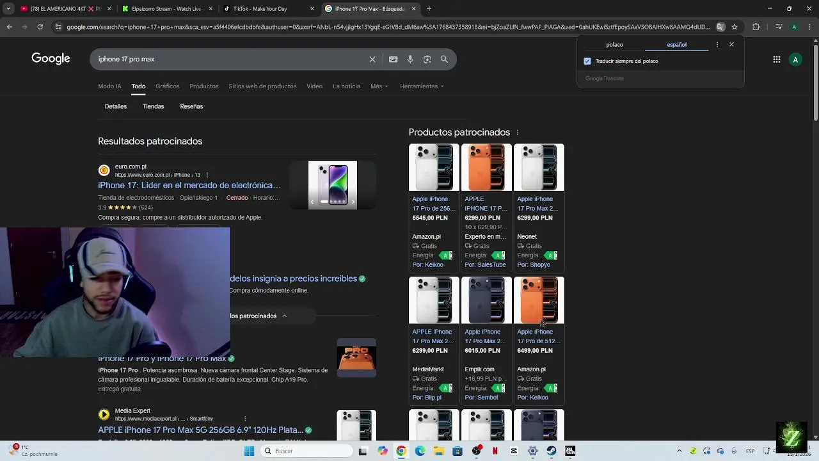This screenshot has height=461, width=819.
Task: Open the Chrome extensions puzzle icon
Action: point(756,27)
